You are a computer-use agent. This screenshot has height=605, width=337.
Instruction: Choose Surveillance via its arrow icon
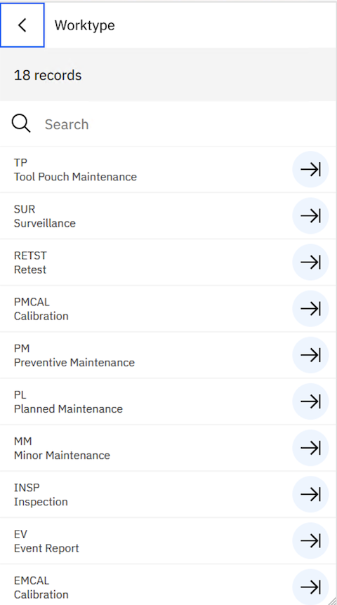310,215
